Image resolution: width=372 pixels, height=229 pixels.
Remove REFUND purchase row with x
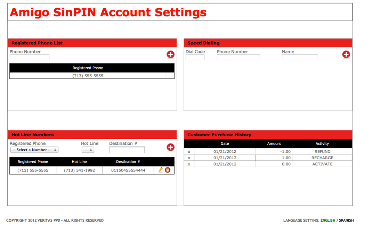pos(189,152)
